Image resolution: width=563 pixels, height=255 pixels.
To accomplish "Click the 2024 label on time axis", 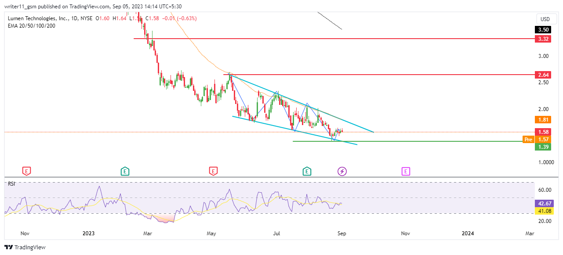I will click(468, 234).
